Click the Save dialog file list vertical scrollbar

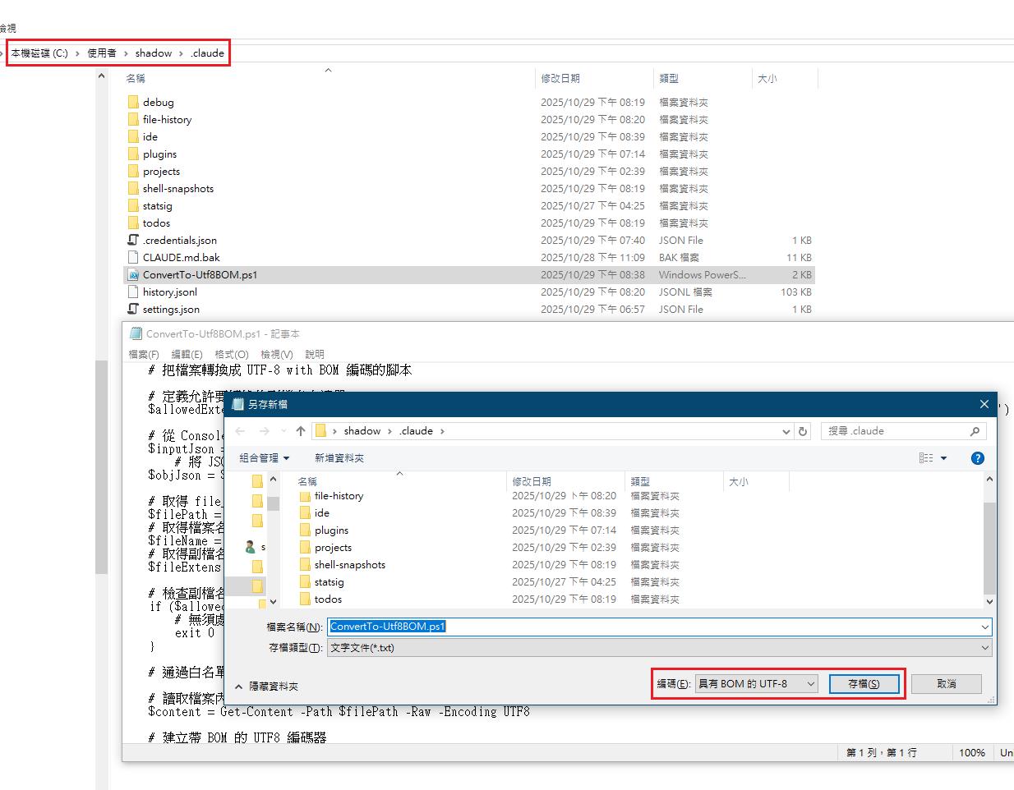[x=989, y=542]
